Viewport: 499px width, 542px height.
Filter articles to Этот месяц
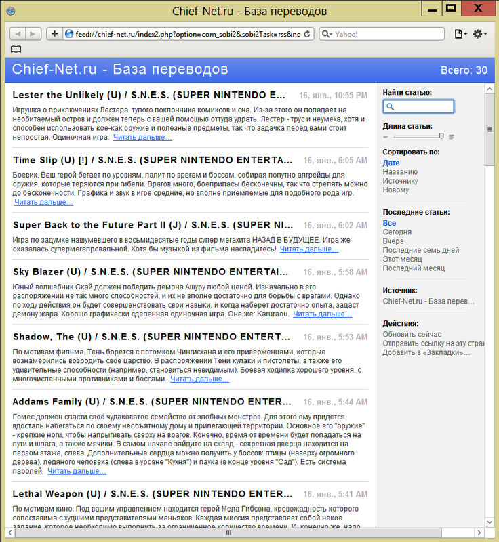click(x=402, y=259)
